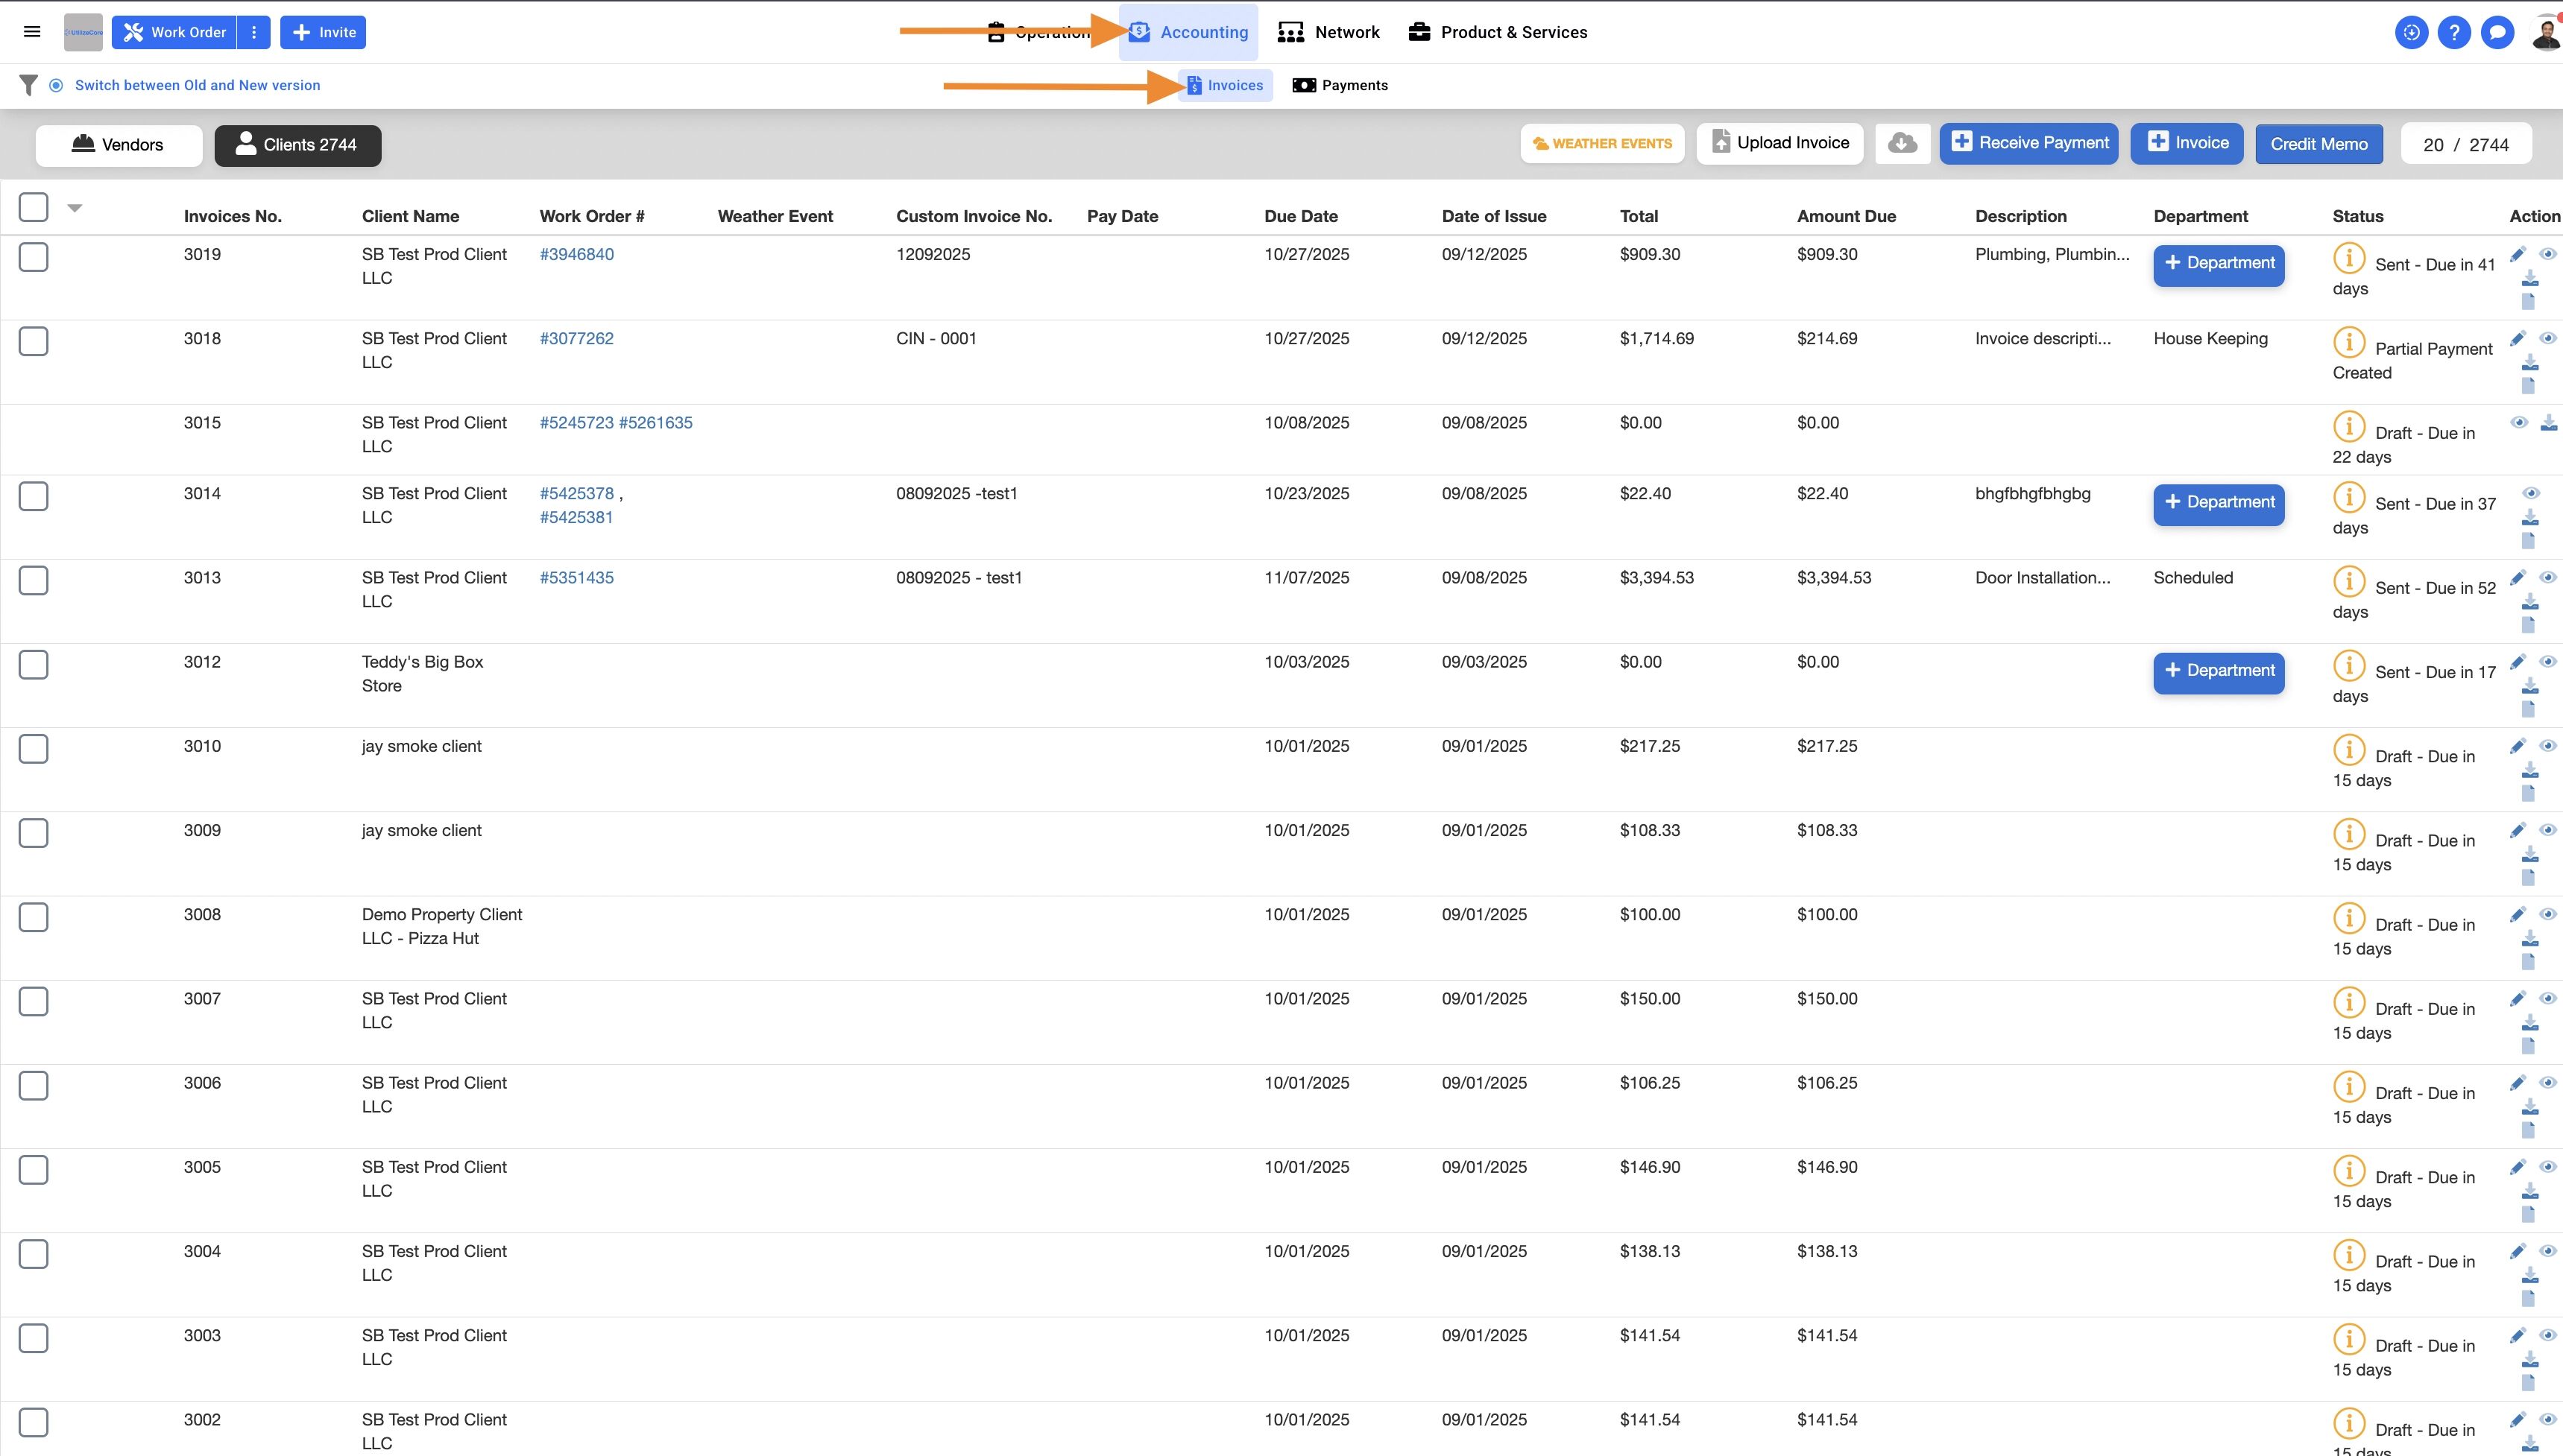Click the Receive Payment button
The width and height of the screenshot is (2563, 1456).
[2028, 143]
